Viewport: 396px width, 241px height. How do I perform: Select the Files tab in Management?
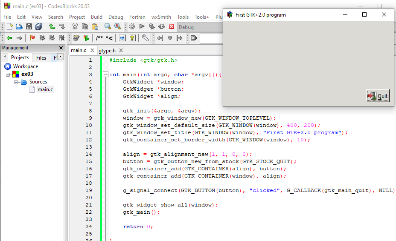click(41, 58)
